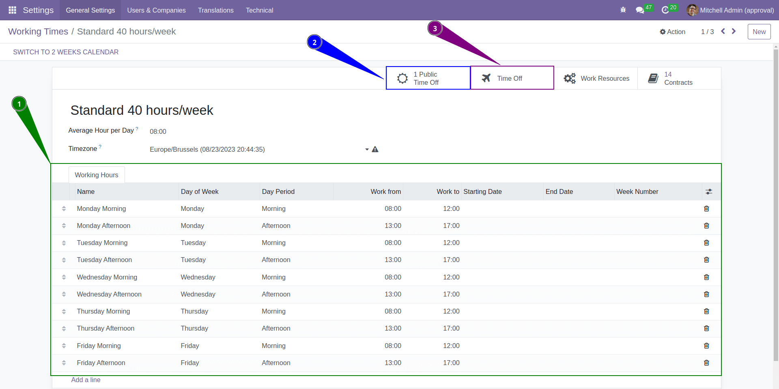Click trash icon for Friday Afternoon

point(706,363)
